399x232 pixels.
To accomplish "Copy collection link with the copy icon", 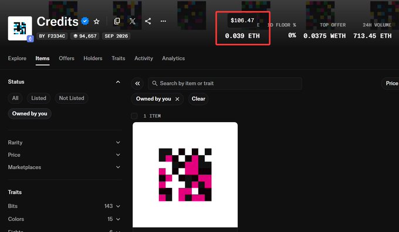I will coord(117,21).
